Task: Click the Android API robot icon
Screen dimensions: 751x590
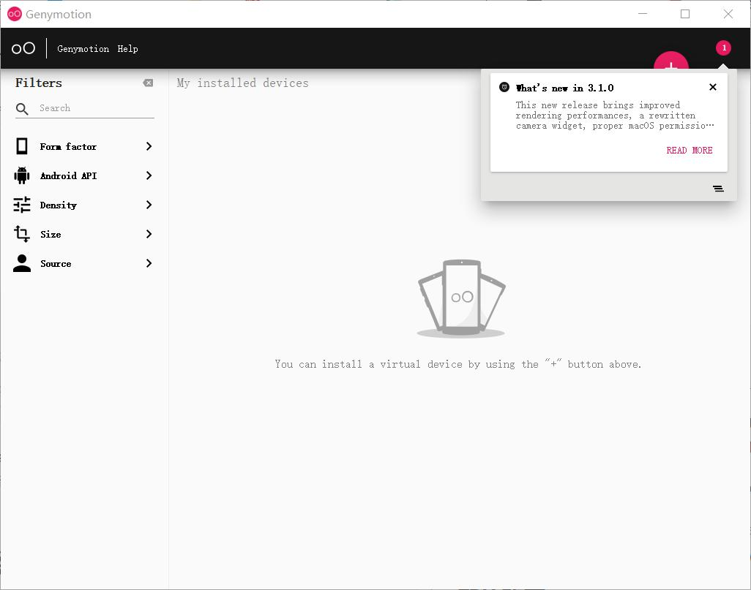Action: 21,175
